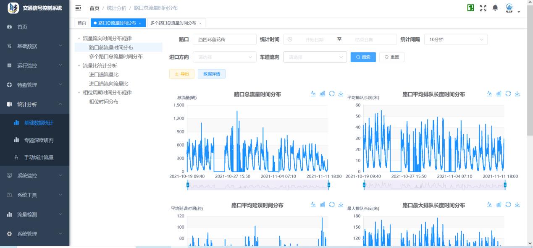Select 专题深度研判 in the sidebar submenu

click(x=39, y=140)
